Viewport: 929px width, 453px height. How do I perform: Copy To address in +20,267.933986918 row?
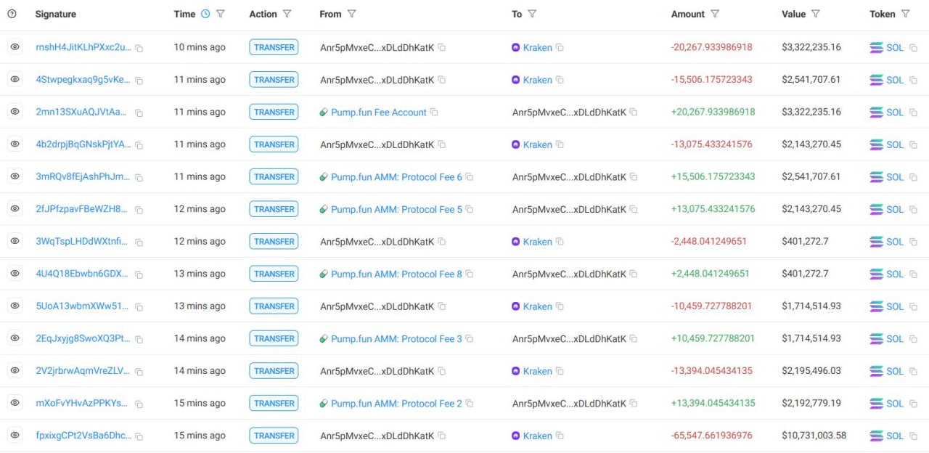634,112
